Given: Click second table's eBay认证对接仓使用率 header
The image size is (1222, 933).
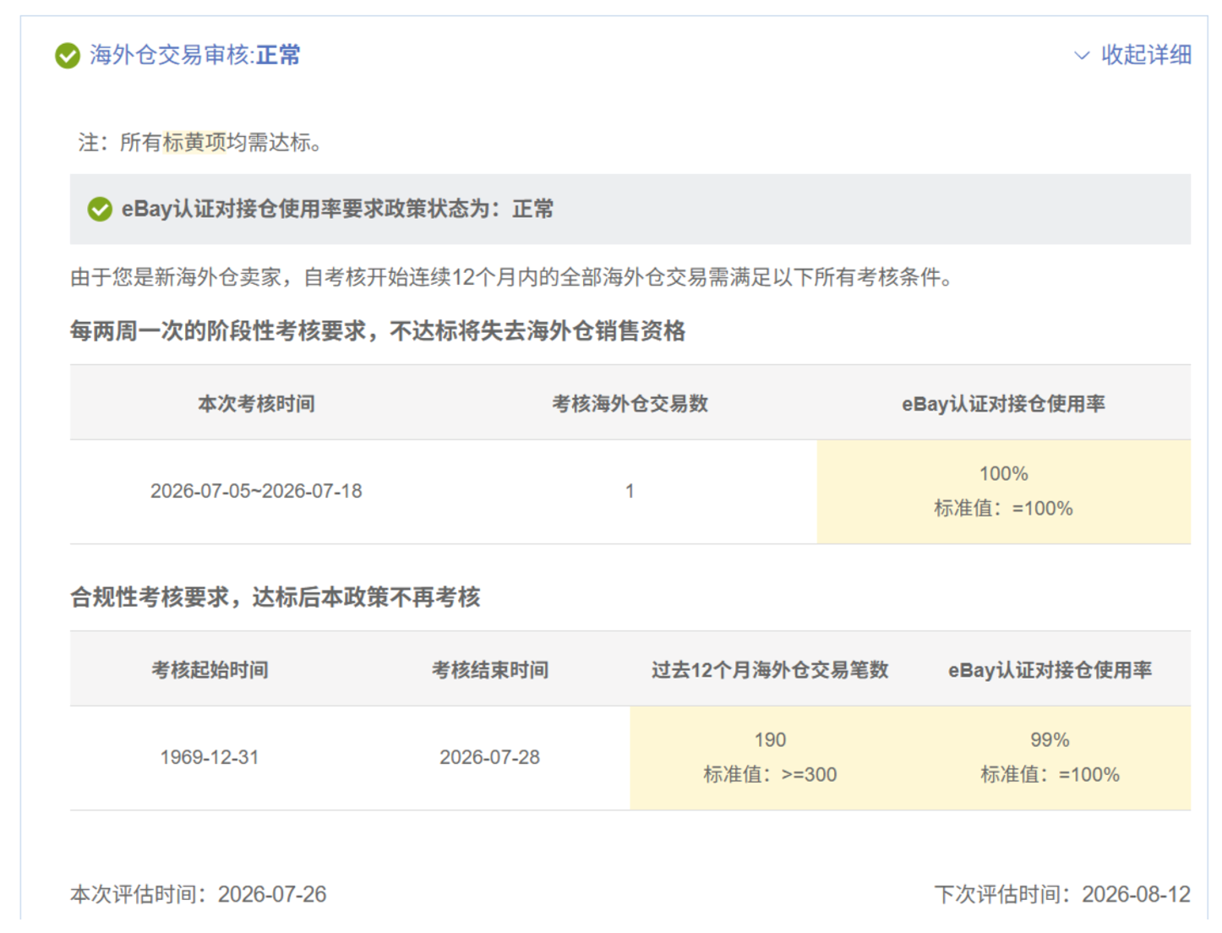Looking at the screenshot, I should 1050,670.
